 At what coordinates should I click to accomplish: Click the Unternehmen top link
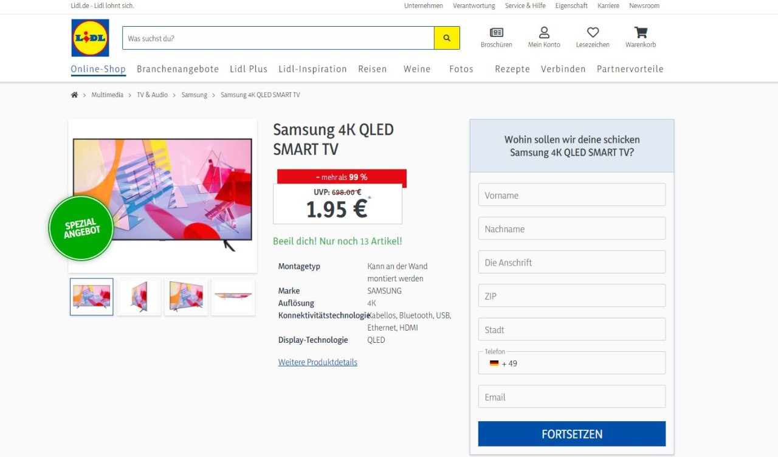(424, 5)
